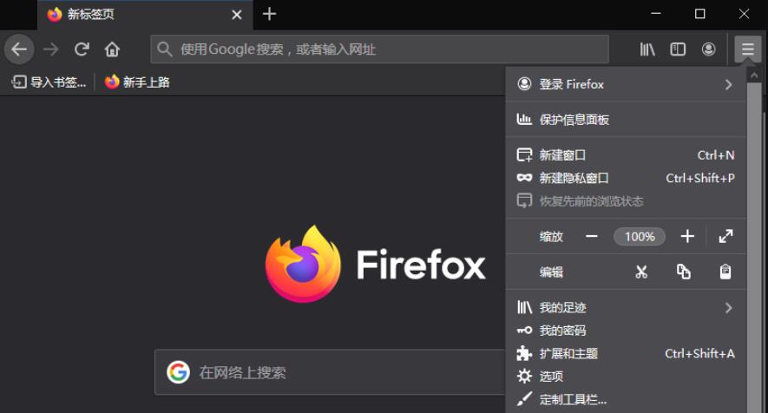Open 我的密码 from the menu
The height and width of the screenshot is (413, 768).
click(626, 331)
